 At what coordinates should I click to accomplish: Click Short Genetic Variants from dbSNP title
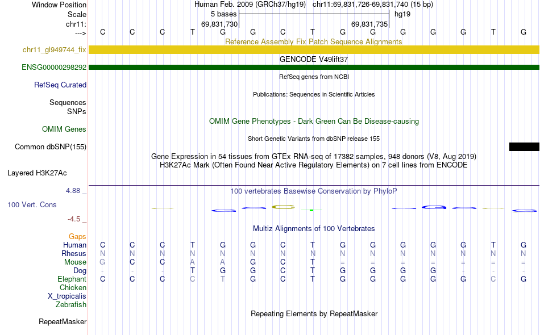pos(314,139)
